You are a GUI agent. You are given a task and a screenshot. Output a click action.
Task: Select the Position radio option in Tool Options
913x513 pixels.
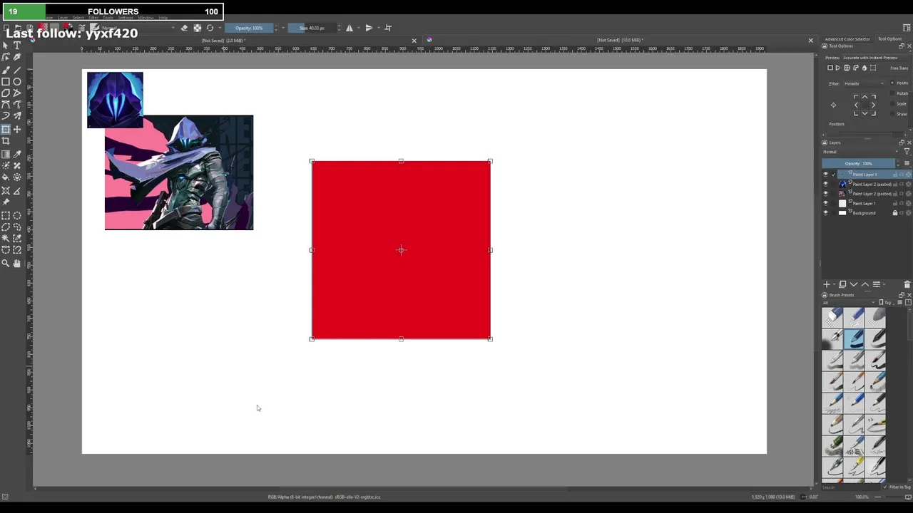892,83
